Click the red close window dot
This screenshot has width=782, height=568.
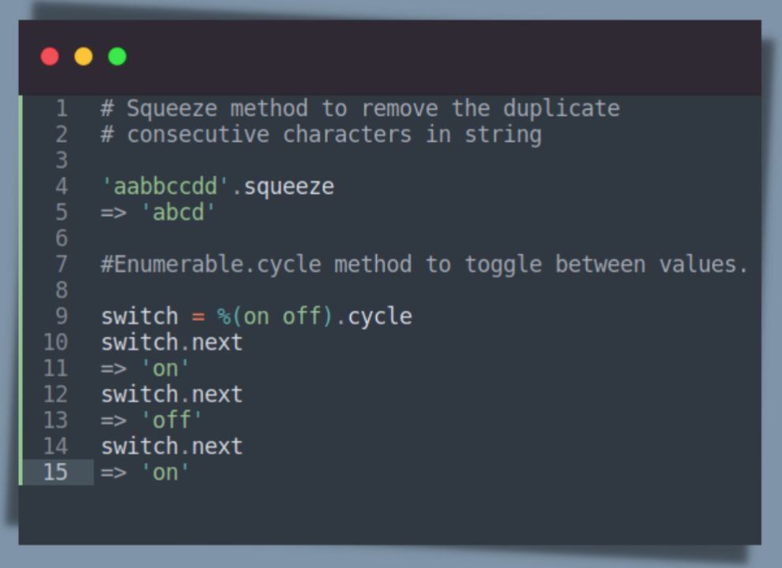click(x=50, y=56)
